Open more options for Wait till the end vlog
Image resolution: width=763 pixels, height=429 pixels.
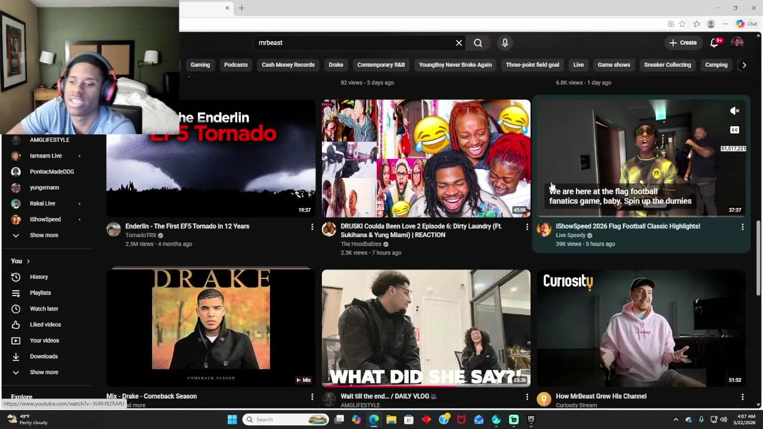tap(527, 397)
